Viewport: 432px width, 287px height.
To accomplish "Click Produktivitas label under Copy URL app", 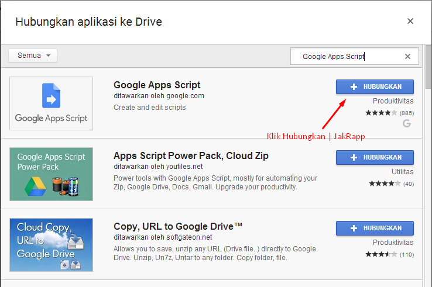I will tap(393, 243).
